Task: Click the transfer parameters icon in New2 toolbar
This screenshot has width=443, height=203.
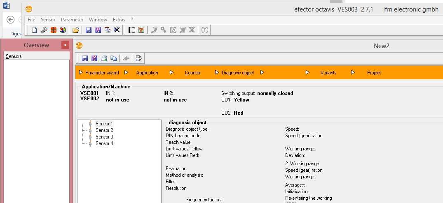Action: (x=138, y=58)
